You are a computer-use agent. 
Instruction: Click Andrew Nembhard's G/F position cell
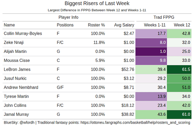pos(61,88)
